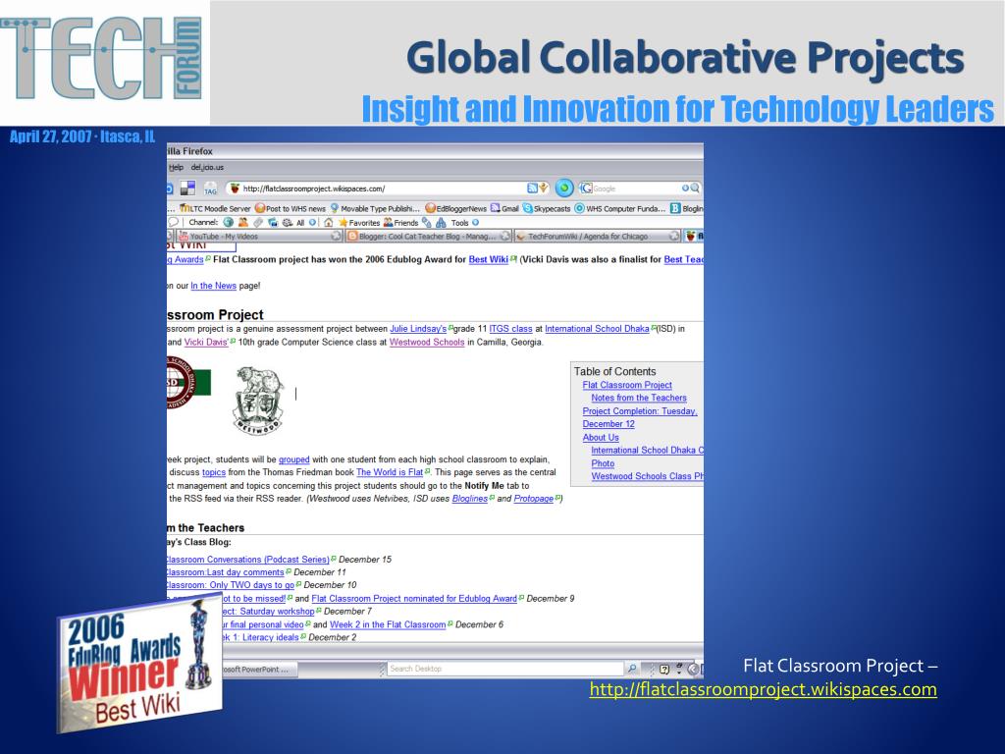Screen dimensions: 1005x754
Task: Click the 'Table of Contents' heading text
Action: click(x=614, y=371)
